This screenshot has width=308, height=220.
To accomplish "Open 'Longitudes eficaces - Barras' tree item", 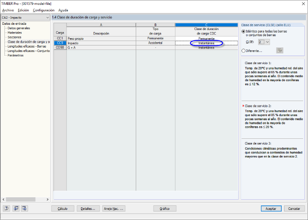I will (x=27, y=46).
